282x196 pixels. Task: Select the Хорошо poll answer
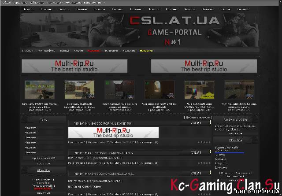pos(221,163)
